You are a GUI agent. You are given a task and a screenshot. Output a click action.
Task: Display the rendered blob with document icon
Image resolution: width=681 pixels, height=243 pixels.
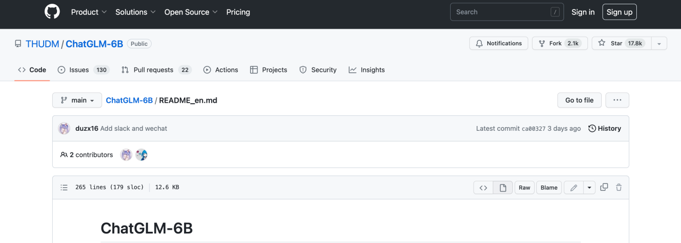click(x=503, y=188)
